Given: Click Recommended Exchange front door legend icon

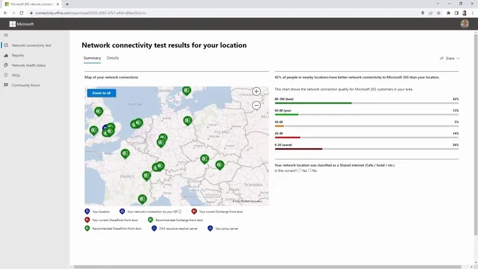Looking at the screenshot, I should click(150, 220).
